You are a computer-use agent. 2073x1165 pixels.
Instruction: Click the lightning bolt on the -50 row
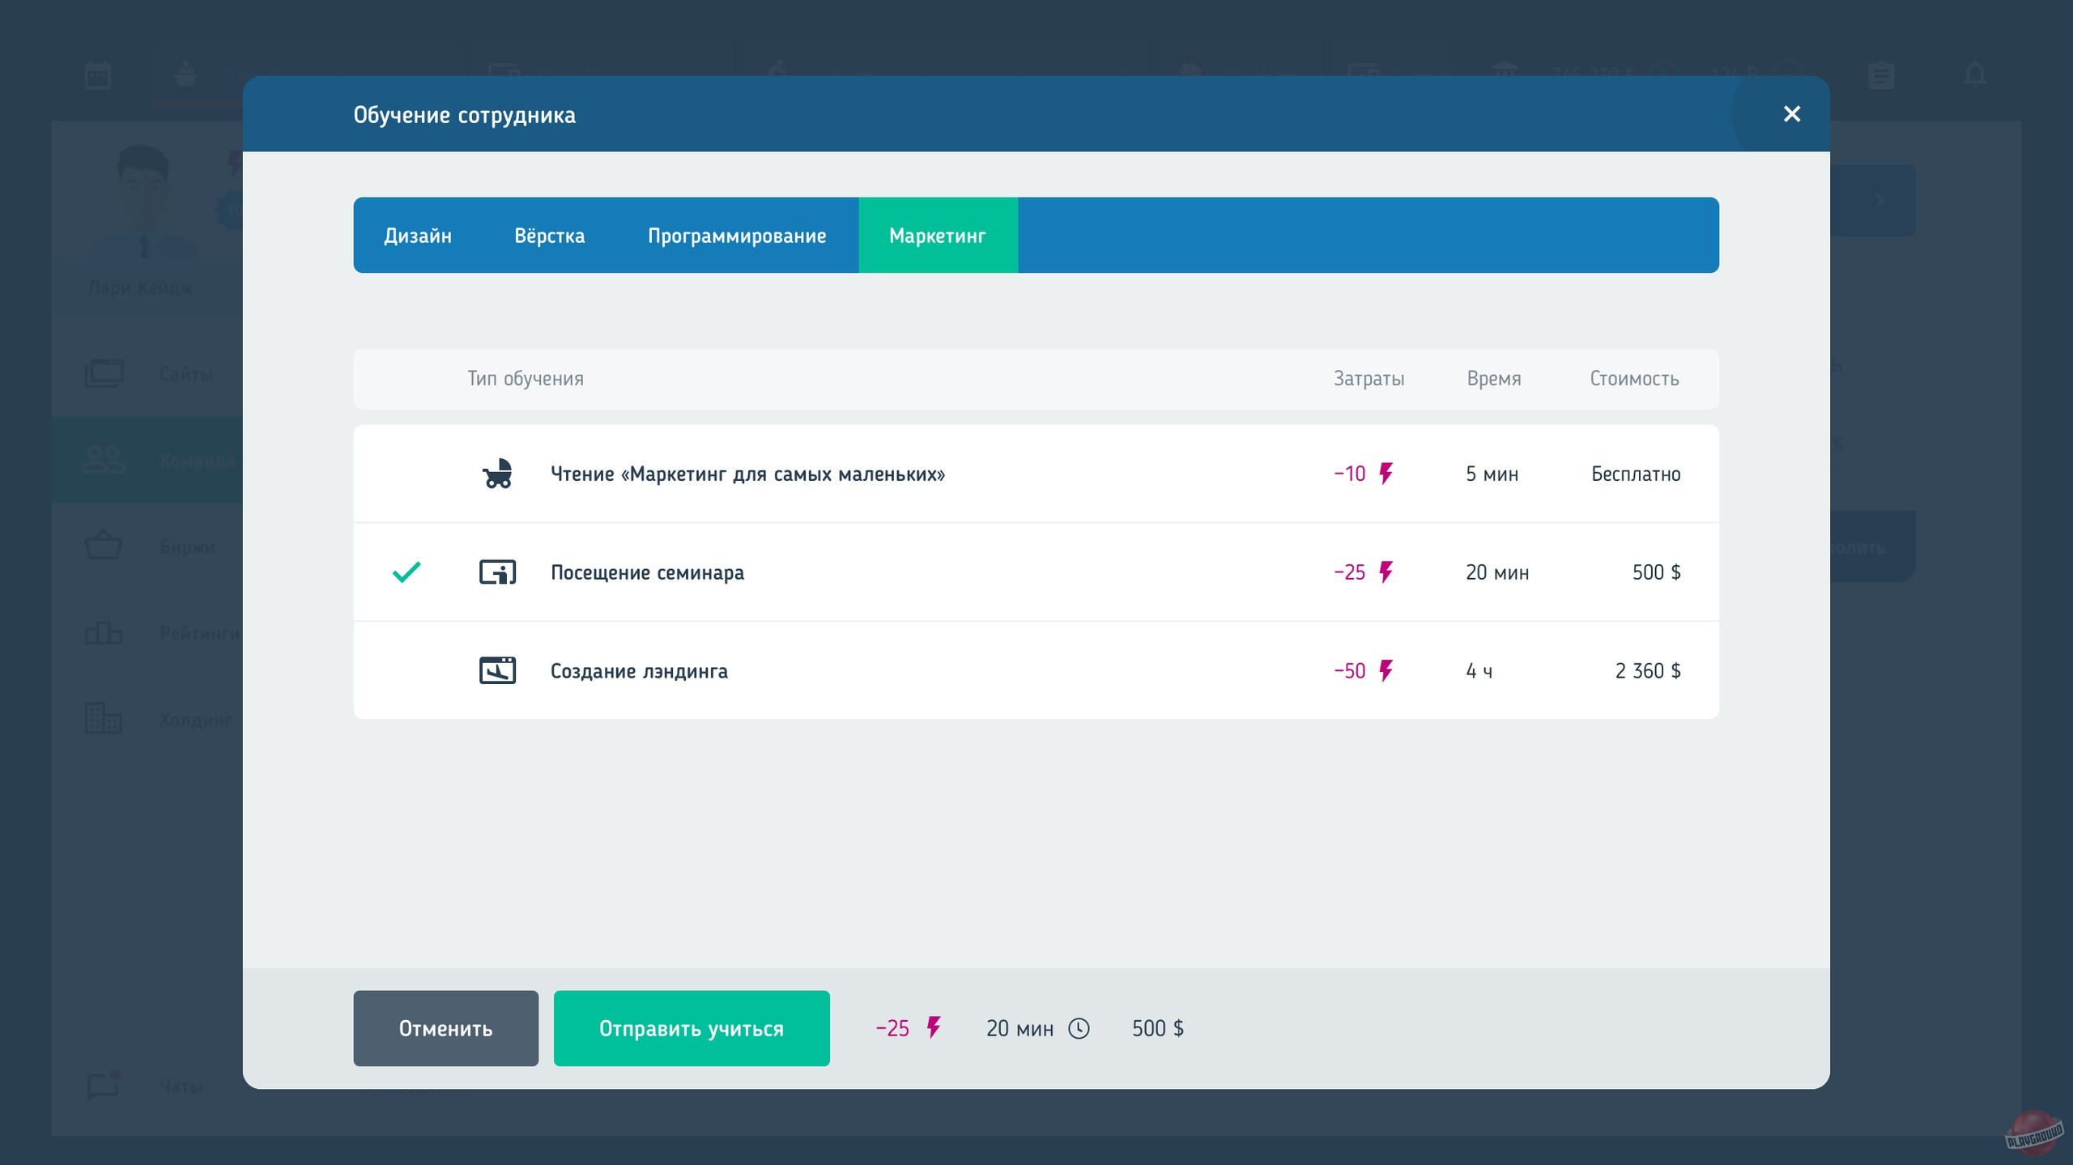tap(1386, 670)
